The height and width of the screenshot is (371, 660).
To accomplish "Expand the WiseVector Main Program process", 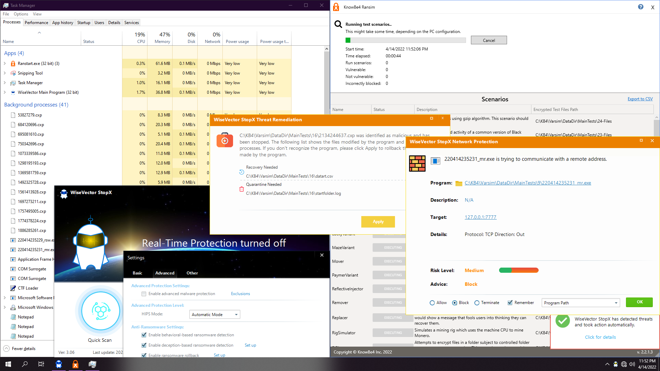I will (x=5, y=92).
